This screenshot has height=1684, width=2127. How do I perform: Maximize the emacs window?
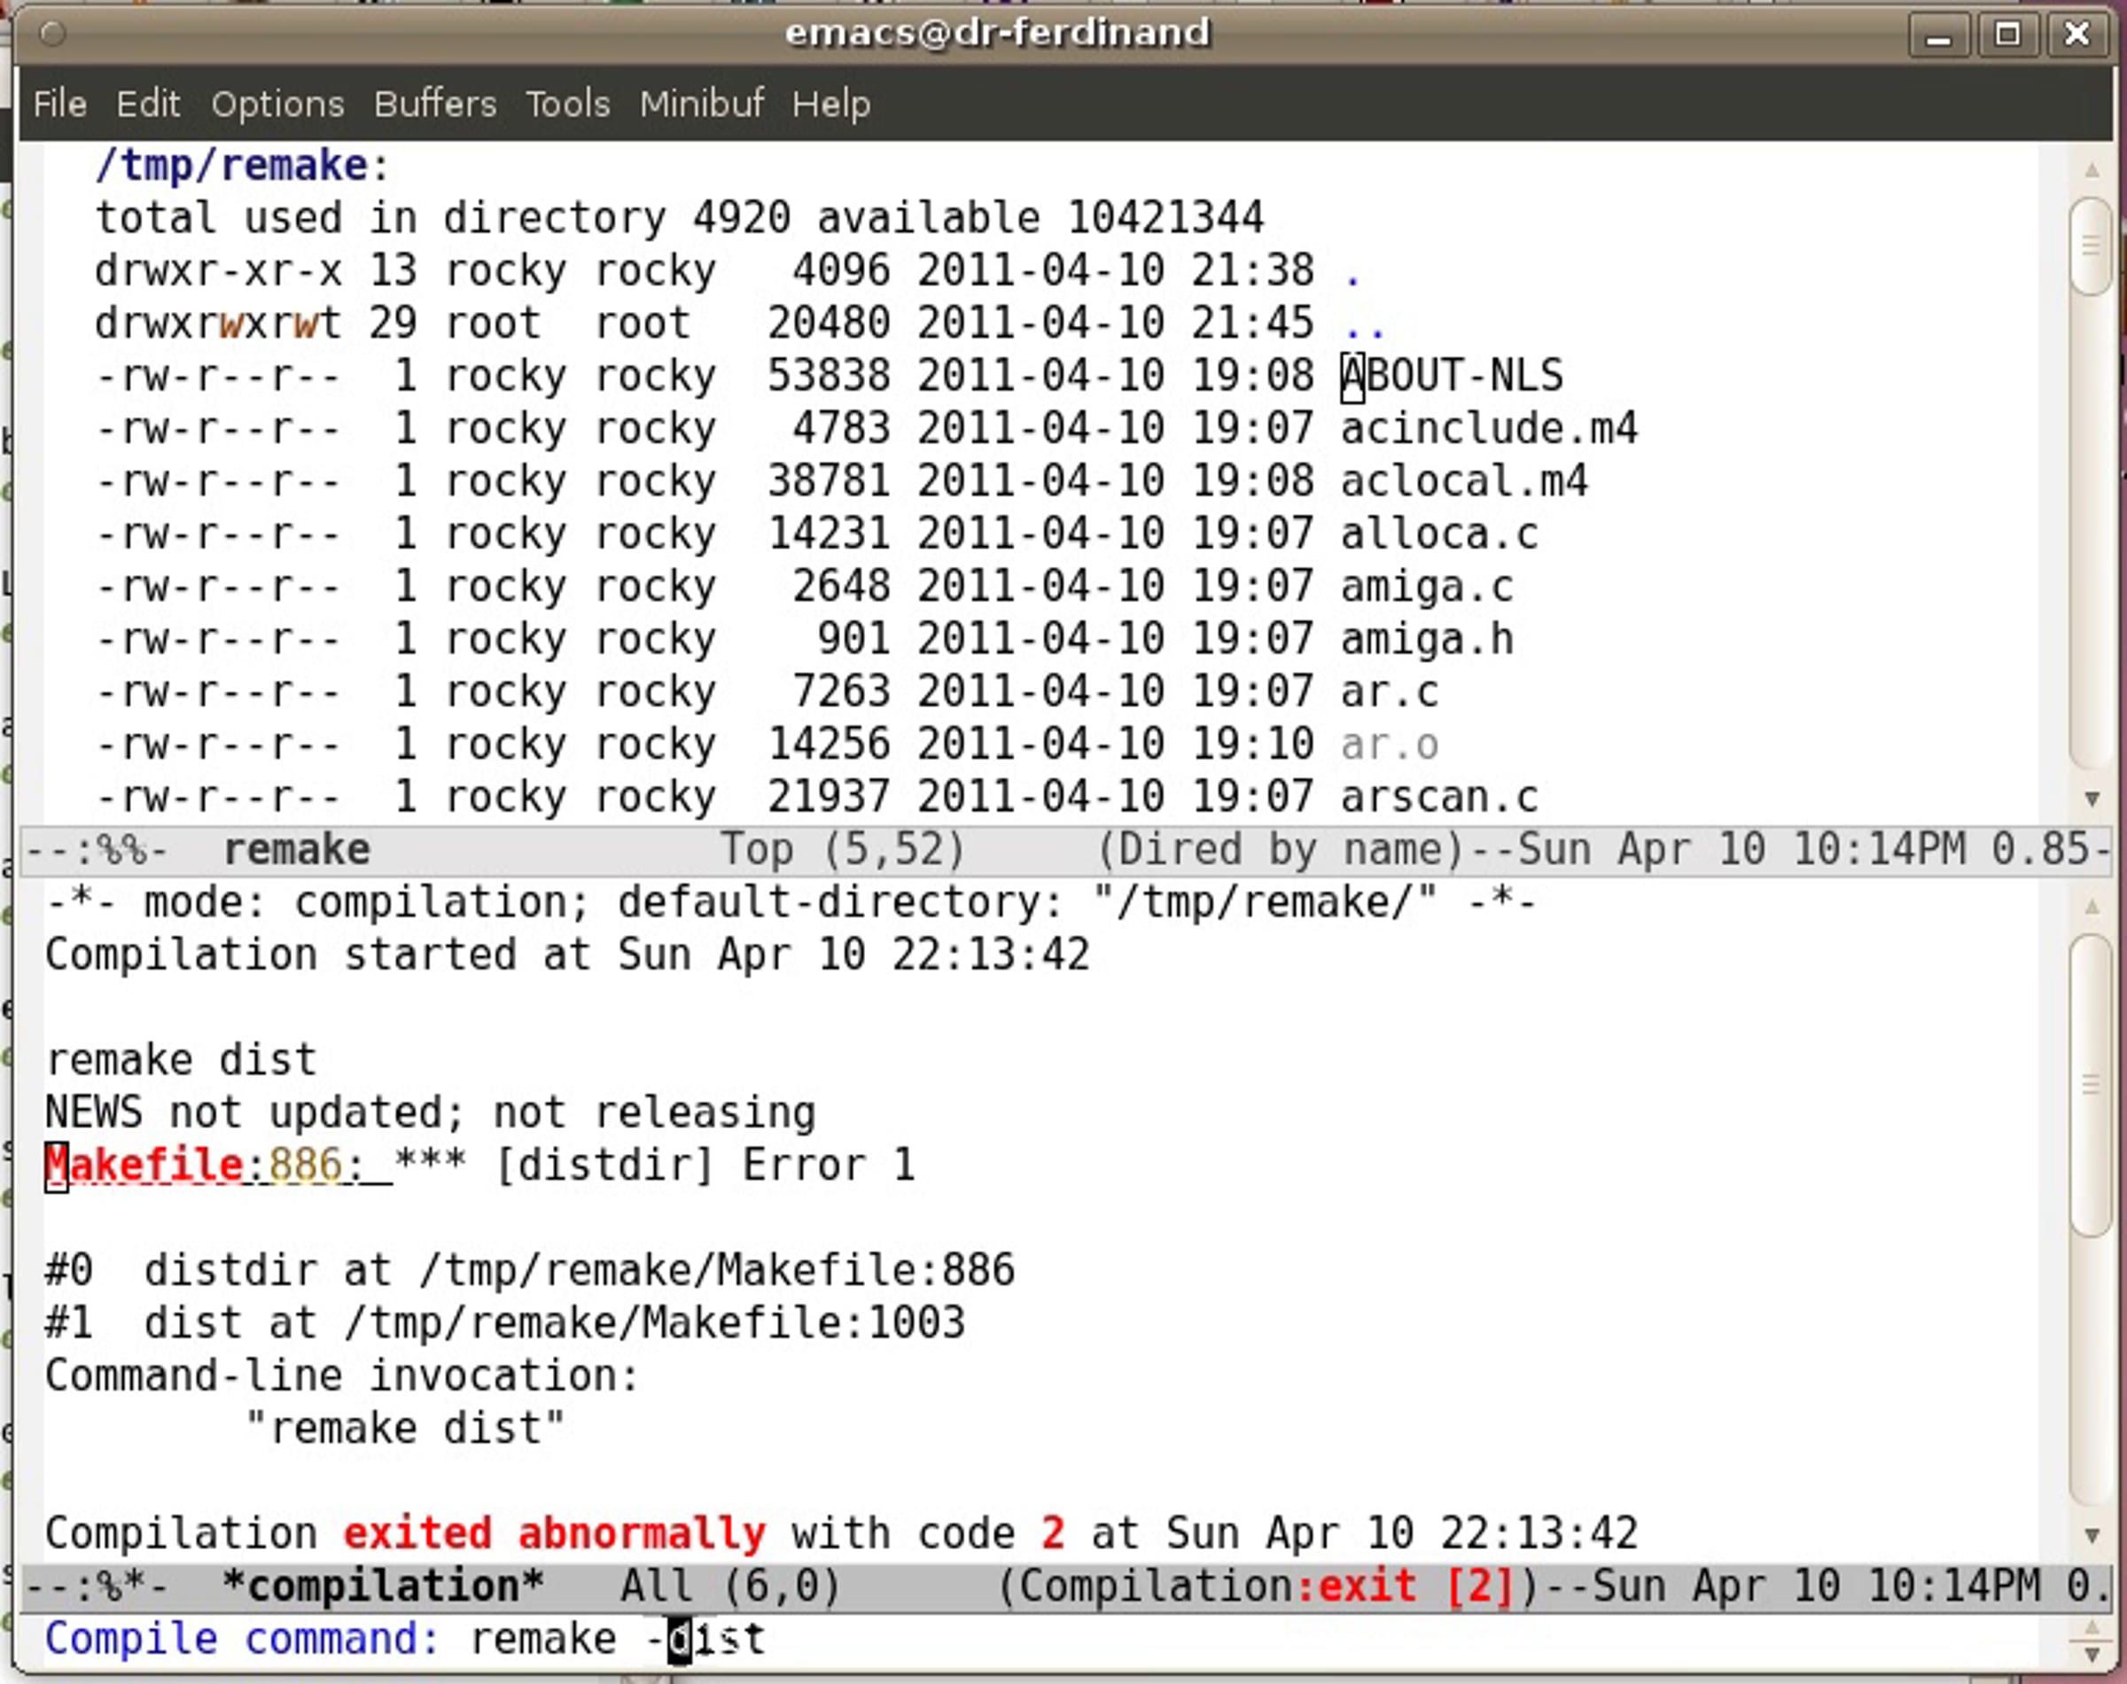pyautogui.click(x=2007, y=35)
